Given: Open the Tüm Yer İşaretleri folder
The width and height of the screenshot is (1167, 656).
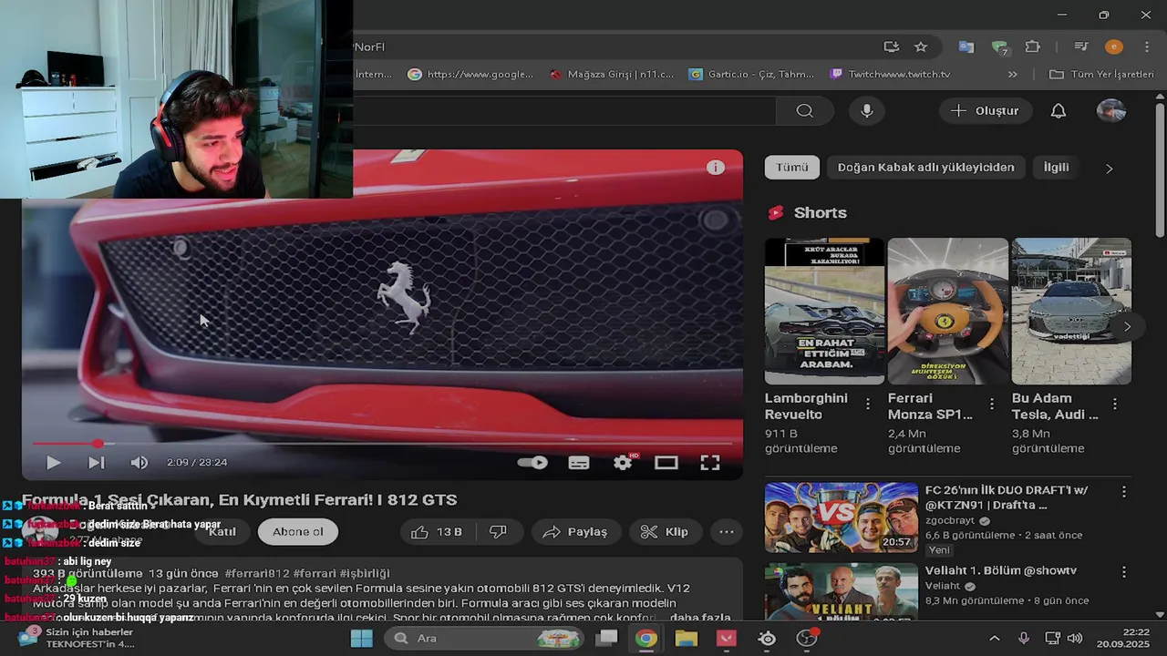Looking at the screenshot, I should click(1102, 74).
